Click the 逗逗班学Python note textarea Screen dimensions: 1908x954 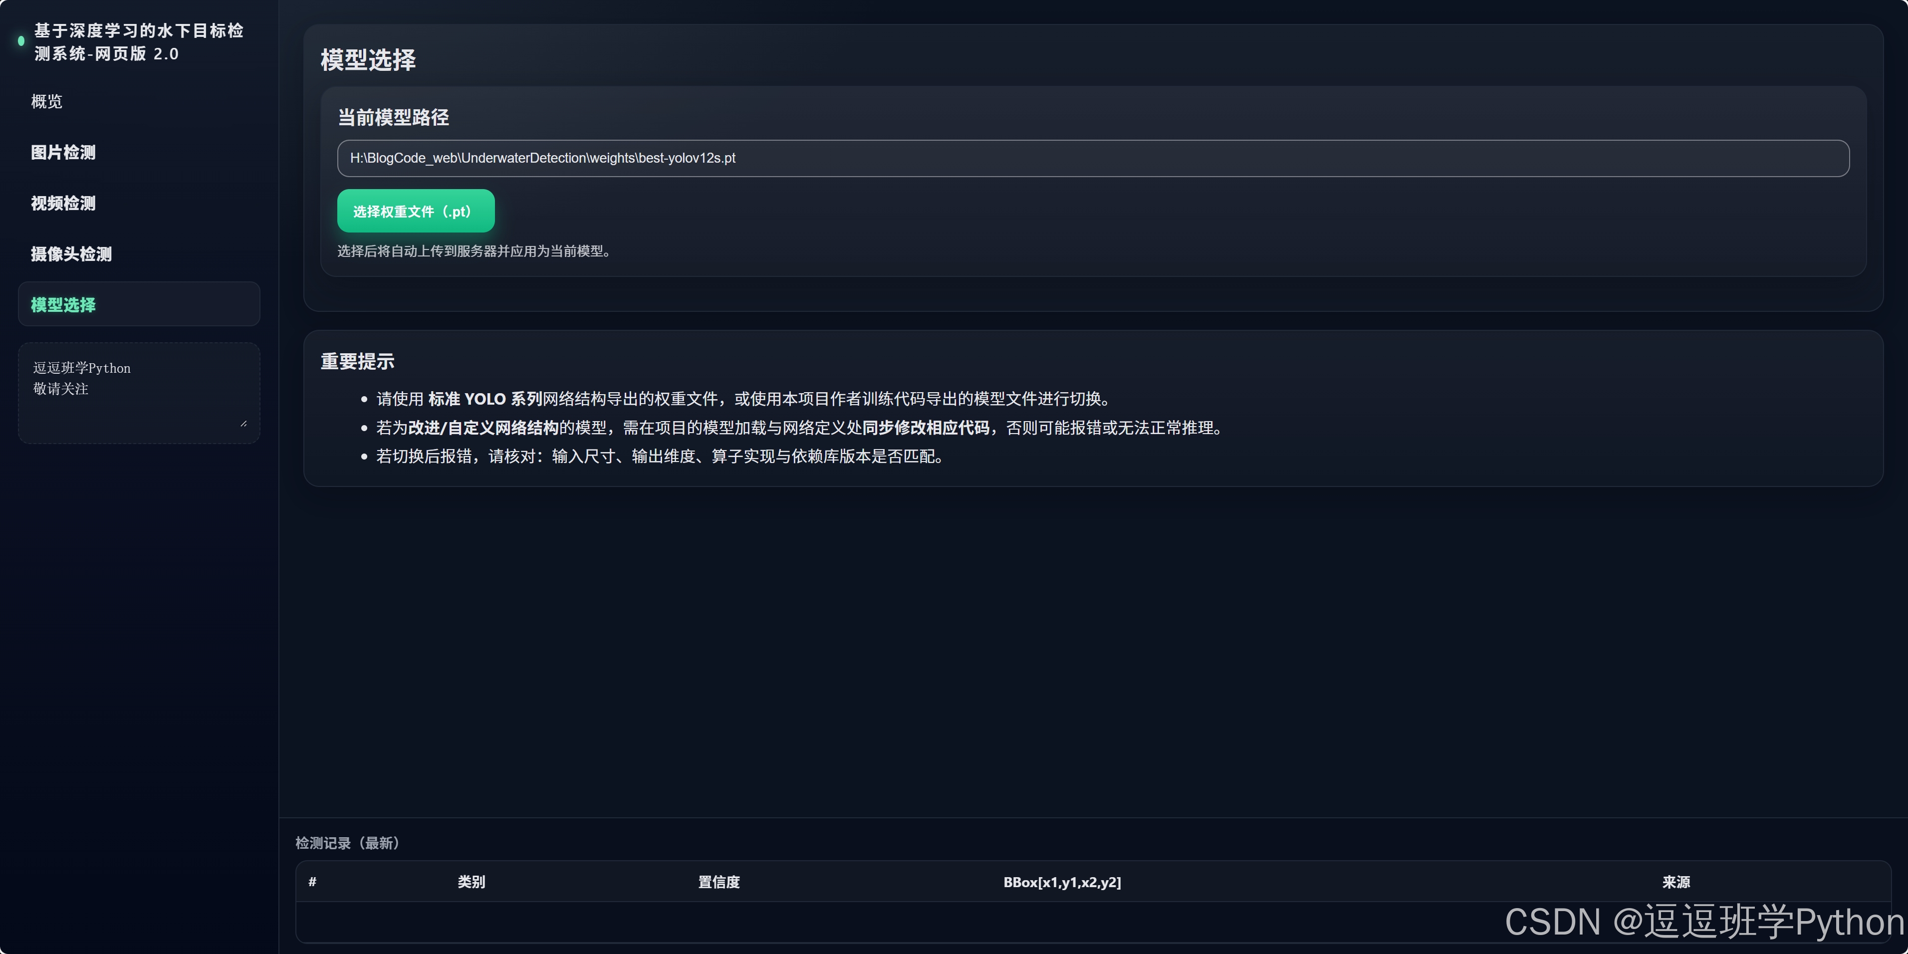point(139,393)
